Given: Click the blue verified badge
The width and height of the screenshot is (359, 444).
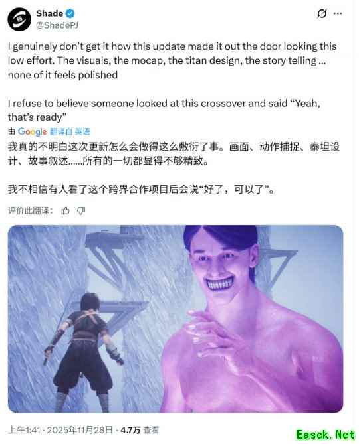Looking at the screenshot, I should pyautogui.click(x=70, y=13).
